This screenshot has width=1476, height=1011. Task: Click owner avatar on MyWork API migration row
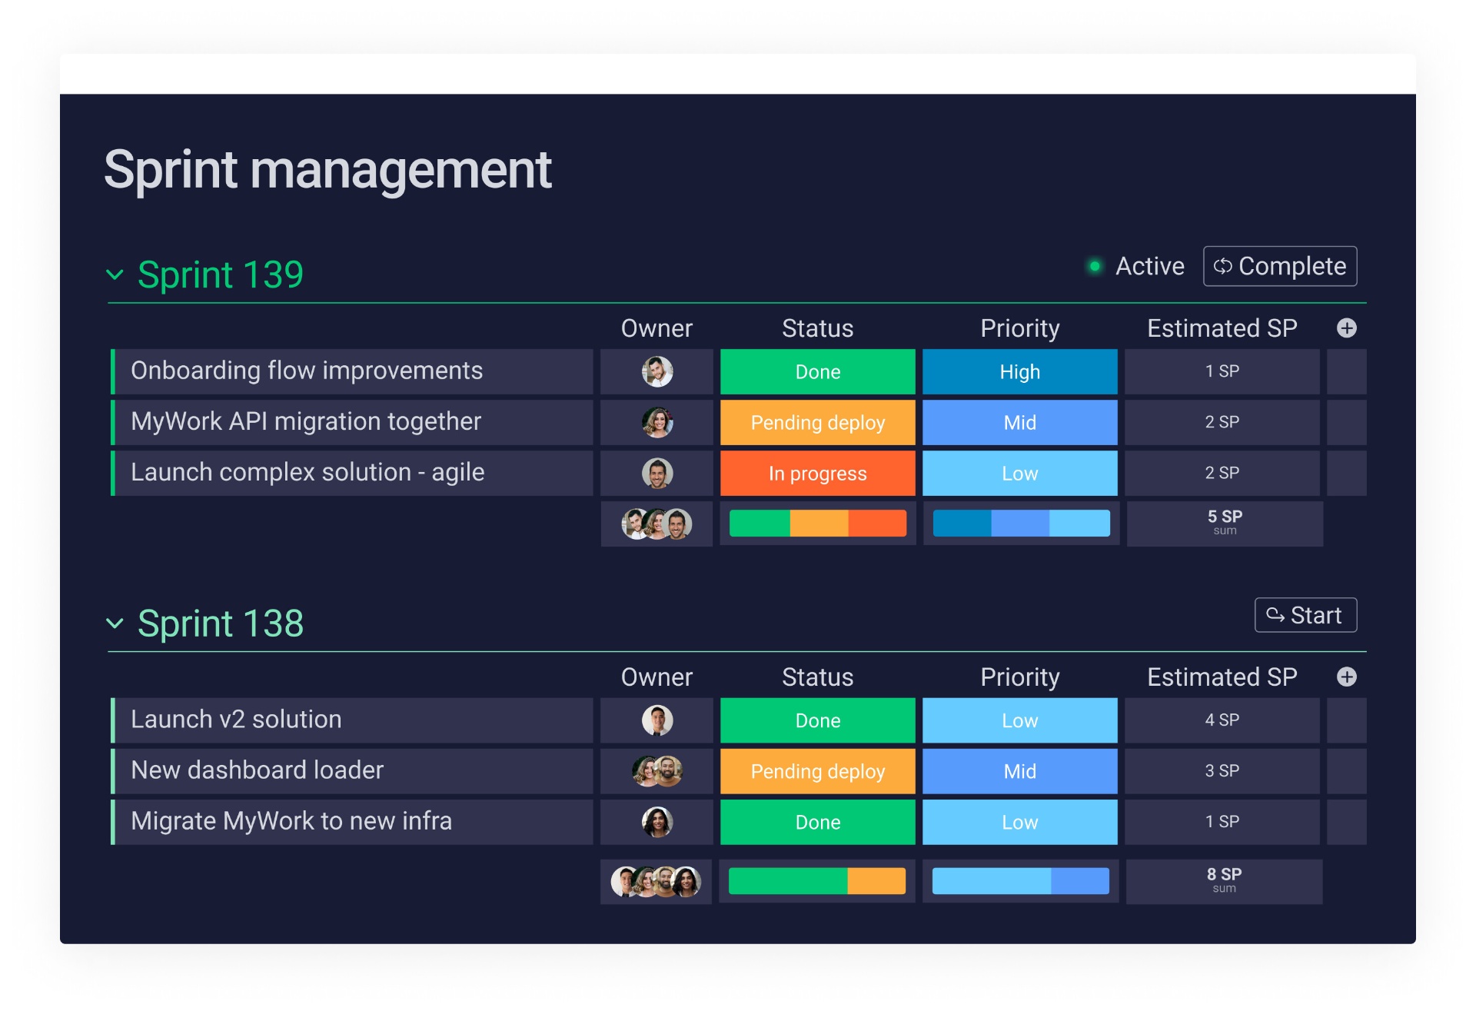pyautogui.click(x=657, y=422)
